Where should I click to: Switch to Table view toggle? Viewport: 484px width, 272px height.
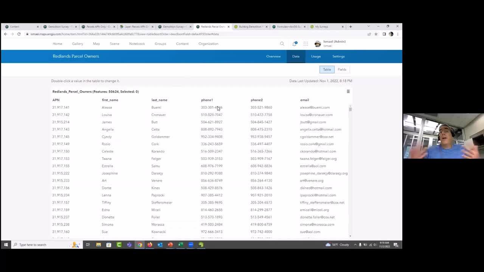pos(327,70)
